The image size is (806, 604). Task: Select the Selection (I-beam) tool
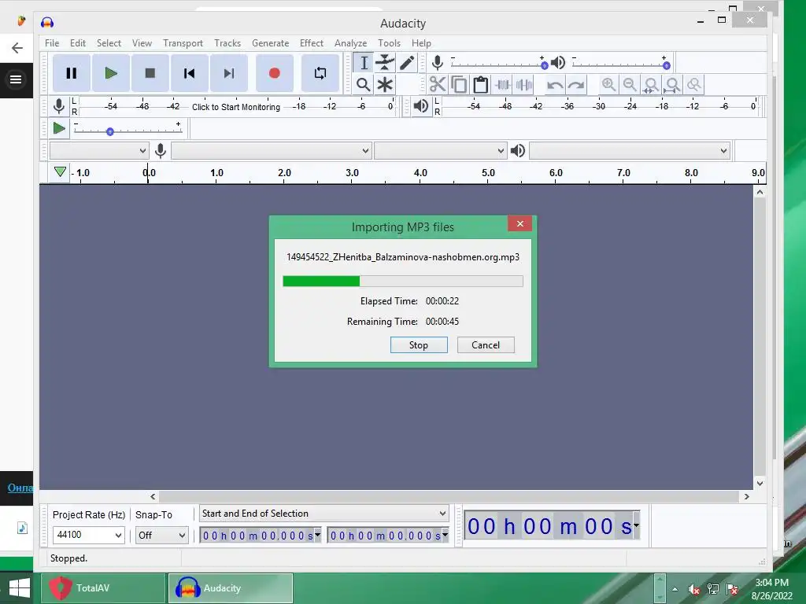pos(364,63)
